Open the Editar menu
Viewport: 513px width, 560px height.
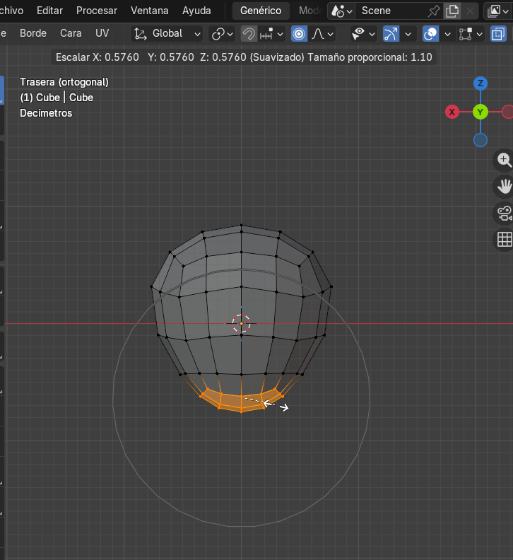pos(49,11)
